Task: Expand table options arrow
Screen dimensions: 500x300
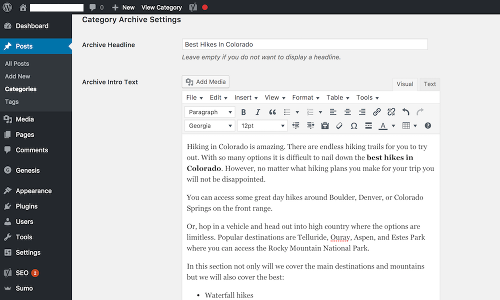Action: 415,125
